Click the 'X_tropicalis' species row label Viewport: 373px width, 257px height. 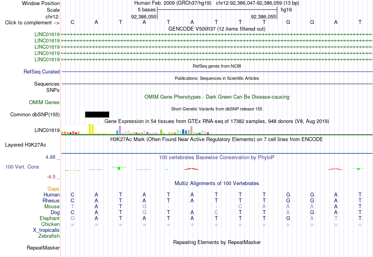click(46, 230)
